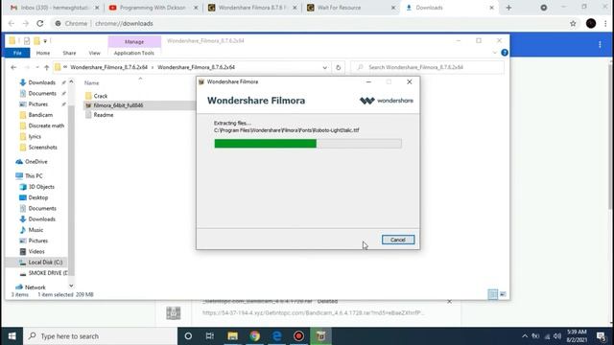Open Videos under This PC
Screen dimensions: 614x345
[36, 251]
